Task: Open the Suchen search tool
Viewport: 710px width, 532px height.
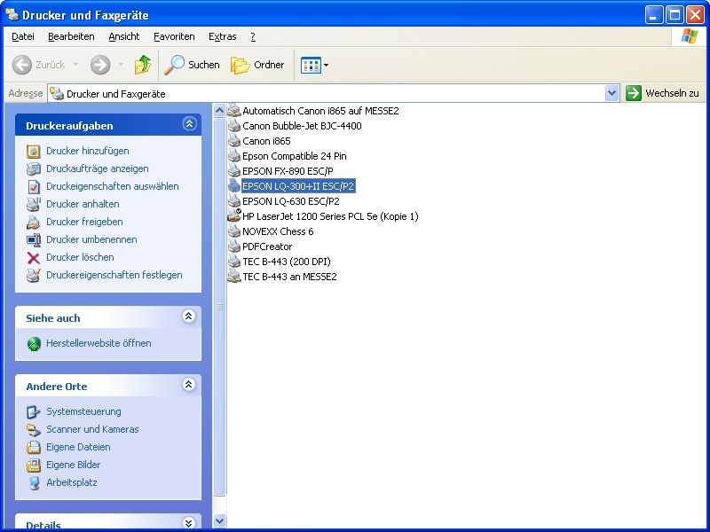Action: 192,65
